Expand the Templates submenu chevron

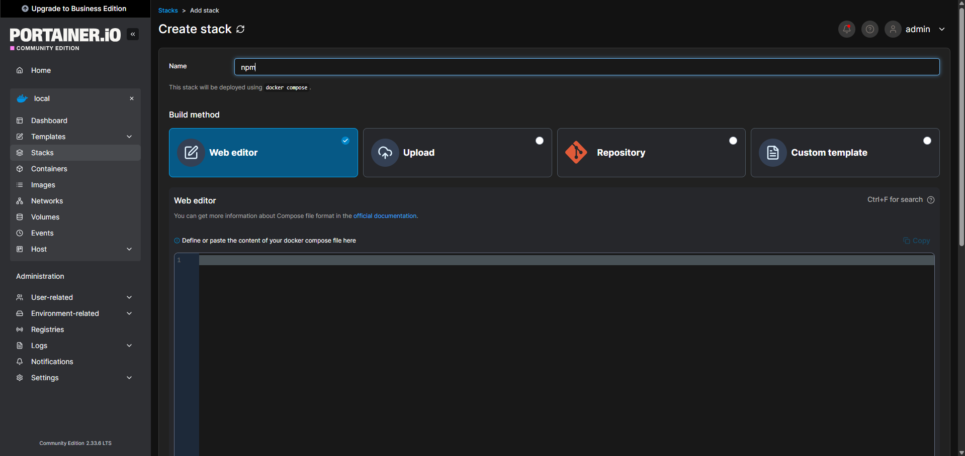(x=129, y=137)
